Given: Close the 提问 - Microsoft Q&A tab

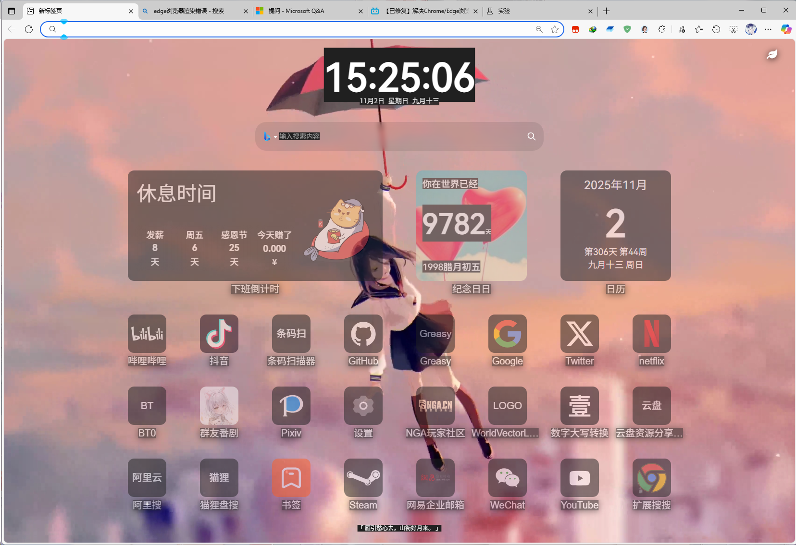Looking at the screenshot, I should pos(361,11).
